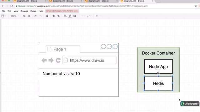200x112 pixels.
Task: Select the Docker Container title text
Action: 158,53
